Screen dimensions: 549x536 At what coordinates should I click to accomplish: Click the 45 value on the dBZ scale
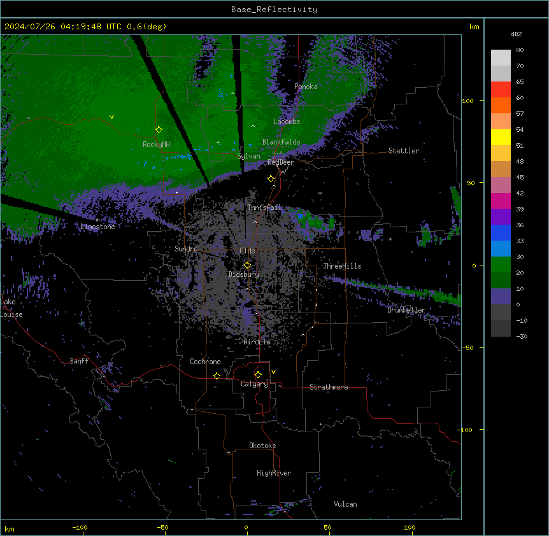click(x=520, y=178)
